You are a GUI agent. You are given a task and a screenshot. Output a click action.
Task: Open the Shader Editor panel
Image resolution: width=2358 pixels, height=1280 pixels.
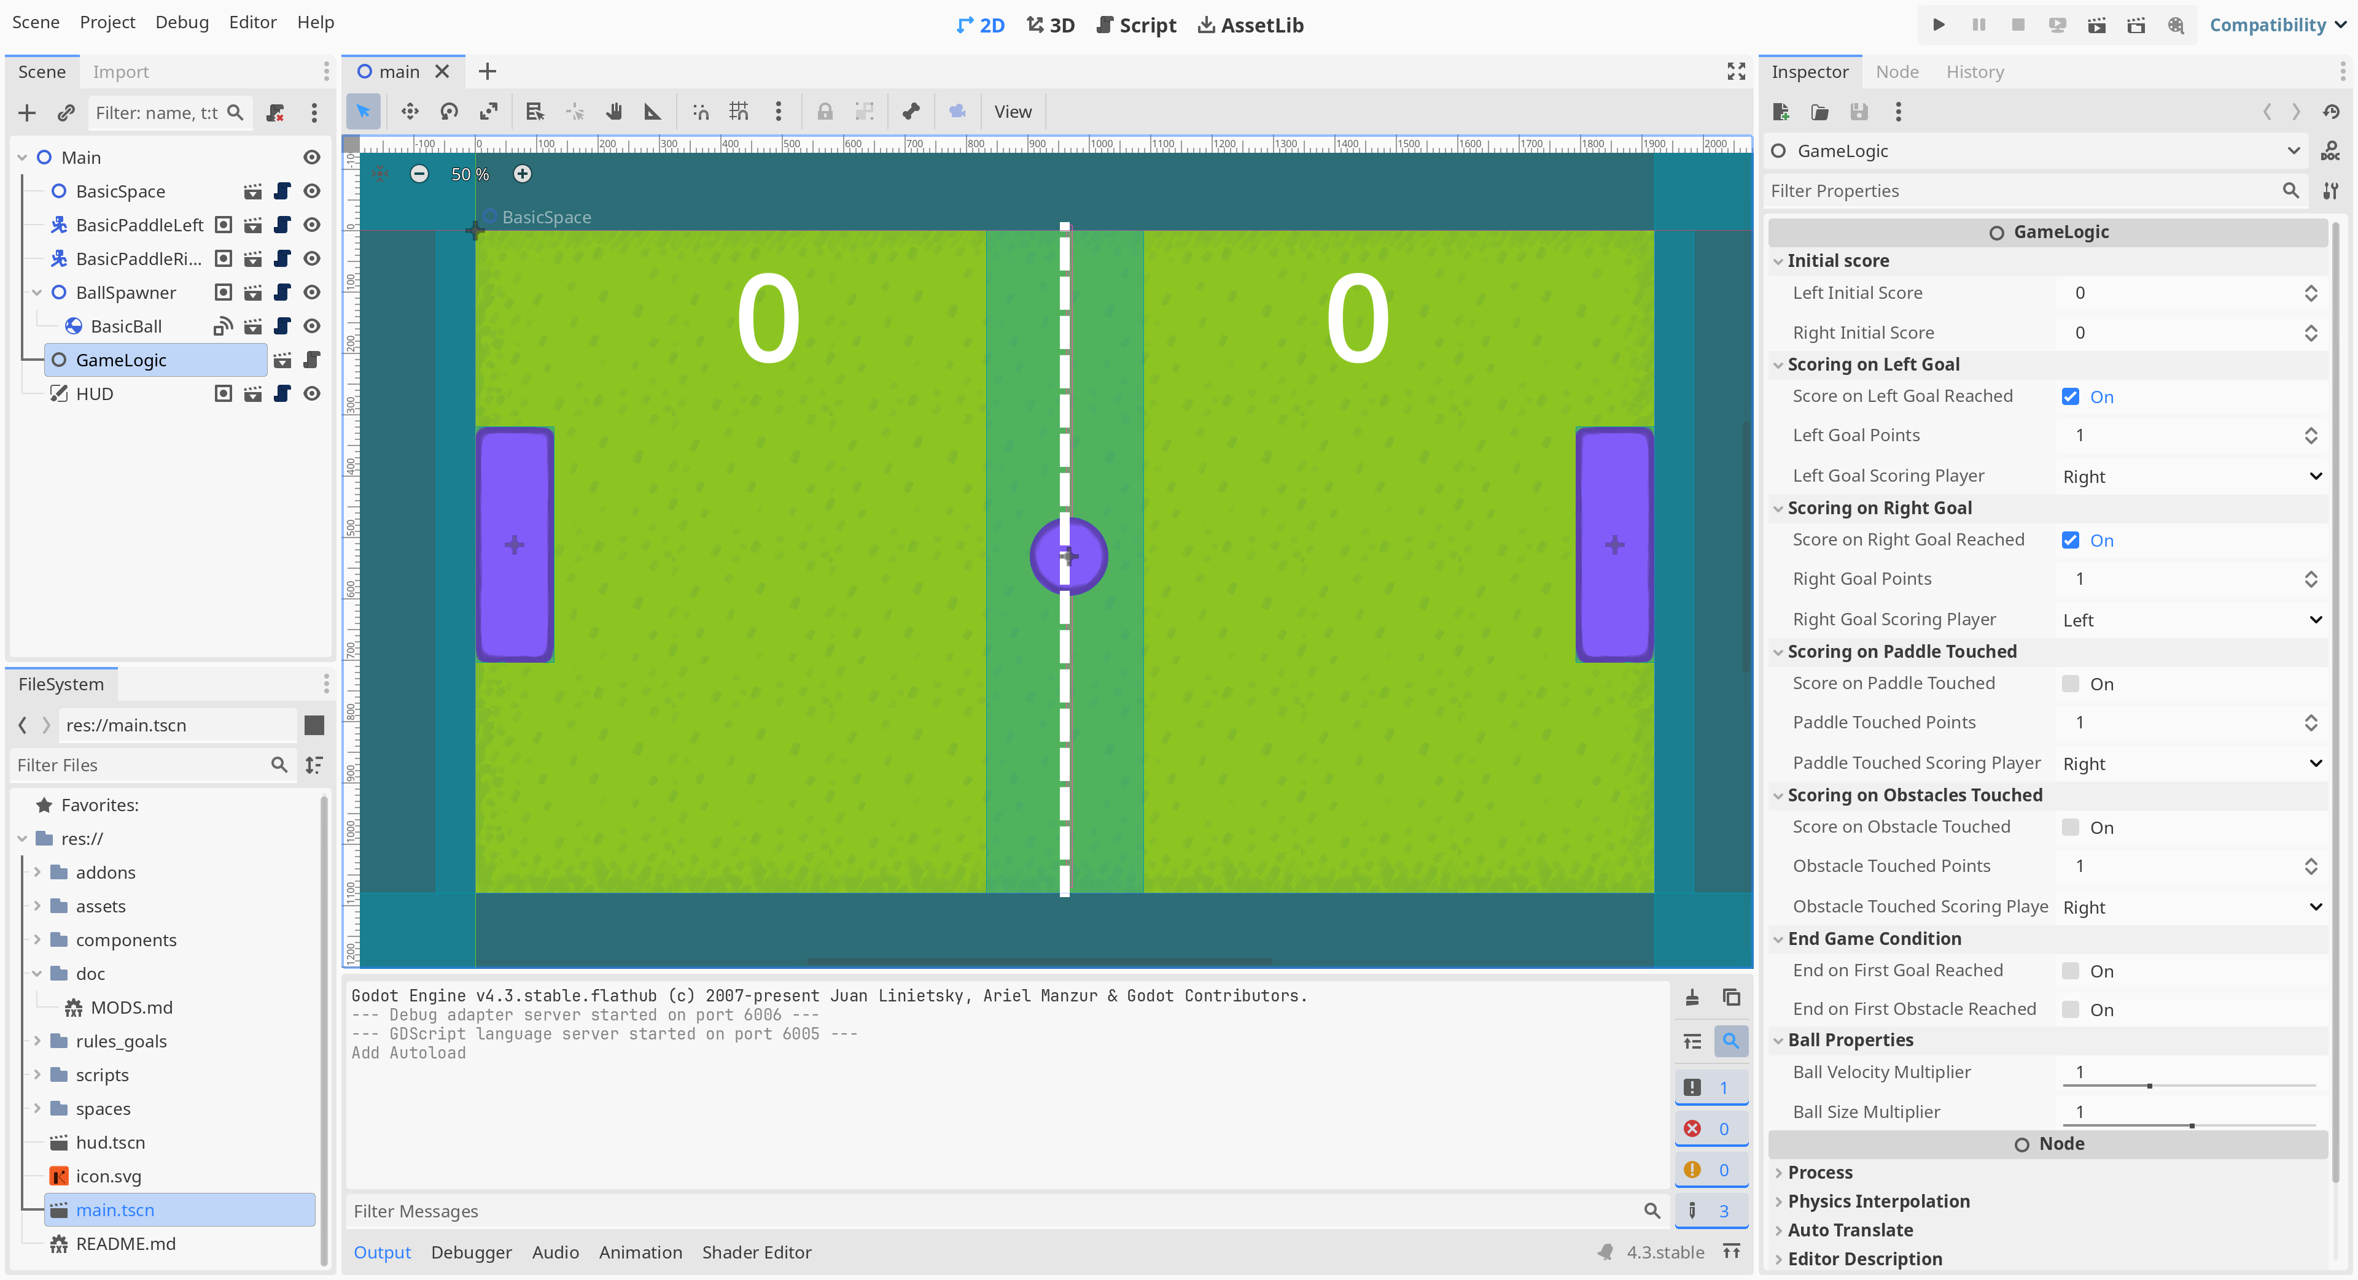[x=756, y=1252]
